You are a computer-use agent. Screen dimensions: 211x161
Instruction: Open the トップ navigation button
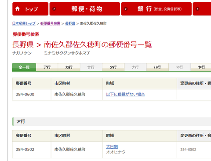click(30, 9)
